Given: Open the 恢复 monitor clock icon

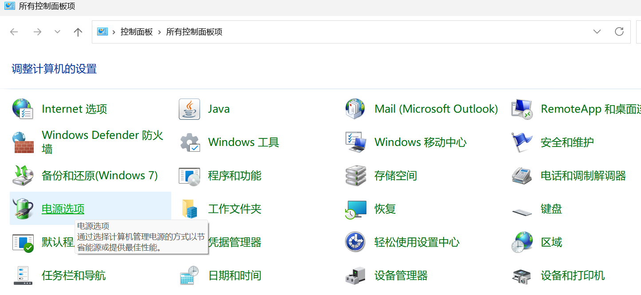Looking at the screenshot, I should pos(355,209).
